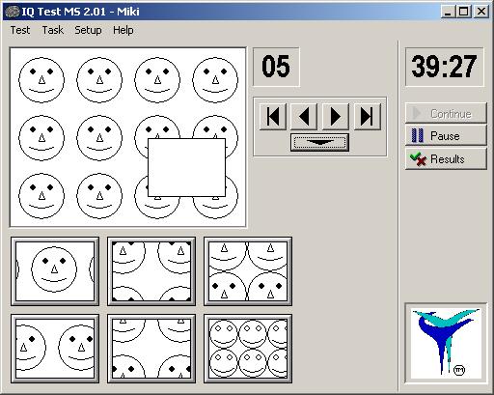The image size is (494, 395).
Task: Go to previous task arrow button
Action: (304, 116)
